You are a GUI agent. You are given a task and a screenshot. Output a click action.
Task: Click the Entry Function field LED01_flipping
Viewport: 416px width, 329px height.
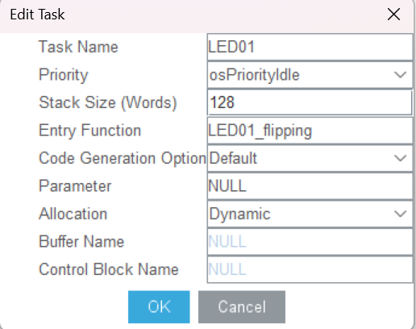(x=310, y=131)
